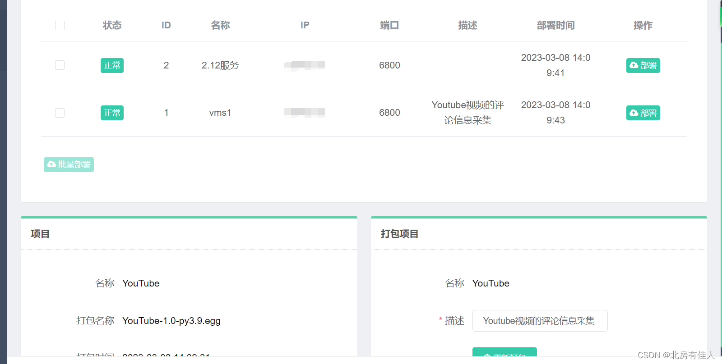Check the vms1 row checkbox
The width and height of the screenshot is (722, 364).
click(x=60, y=113)
